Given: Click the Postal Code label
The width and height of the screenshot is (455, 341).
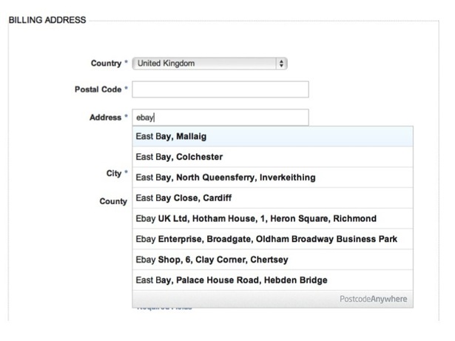Looking at the screenshot, I should point(97,90).
